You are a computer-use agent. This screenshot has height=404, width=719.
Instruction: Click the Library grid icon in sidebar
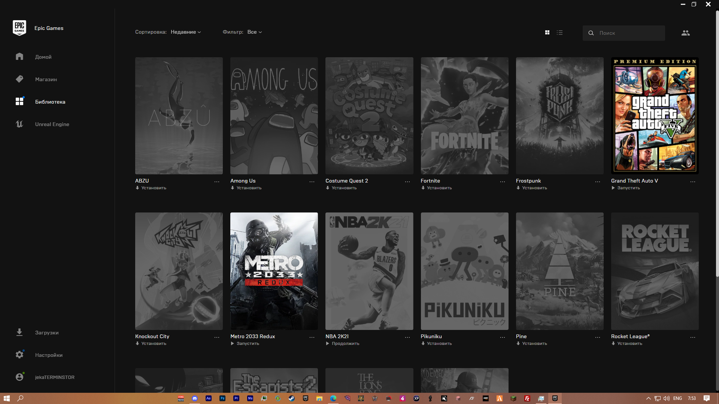[19, 101]
